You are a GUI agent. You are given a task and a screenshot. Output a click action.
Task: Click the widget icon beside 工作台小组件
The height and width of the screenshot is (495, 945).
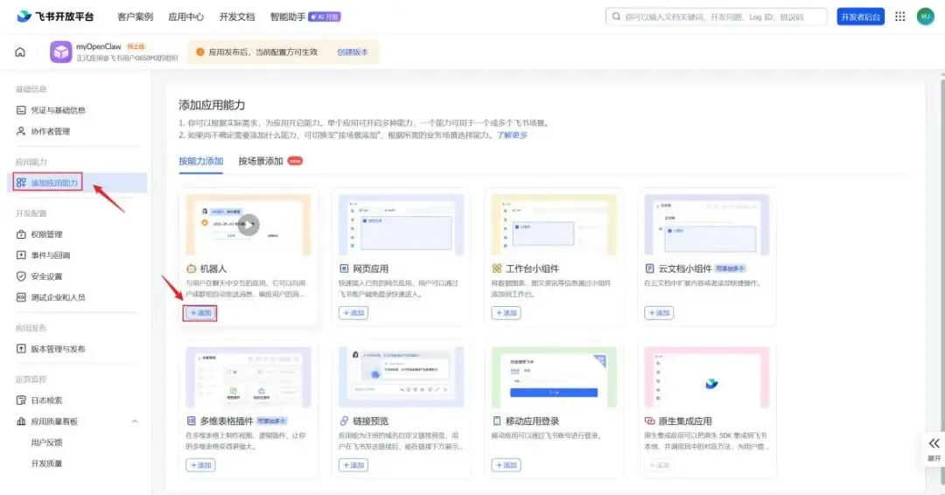[497, 268]
